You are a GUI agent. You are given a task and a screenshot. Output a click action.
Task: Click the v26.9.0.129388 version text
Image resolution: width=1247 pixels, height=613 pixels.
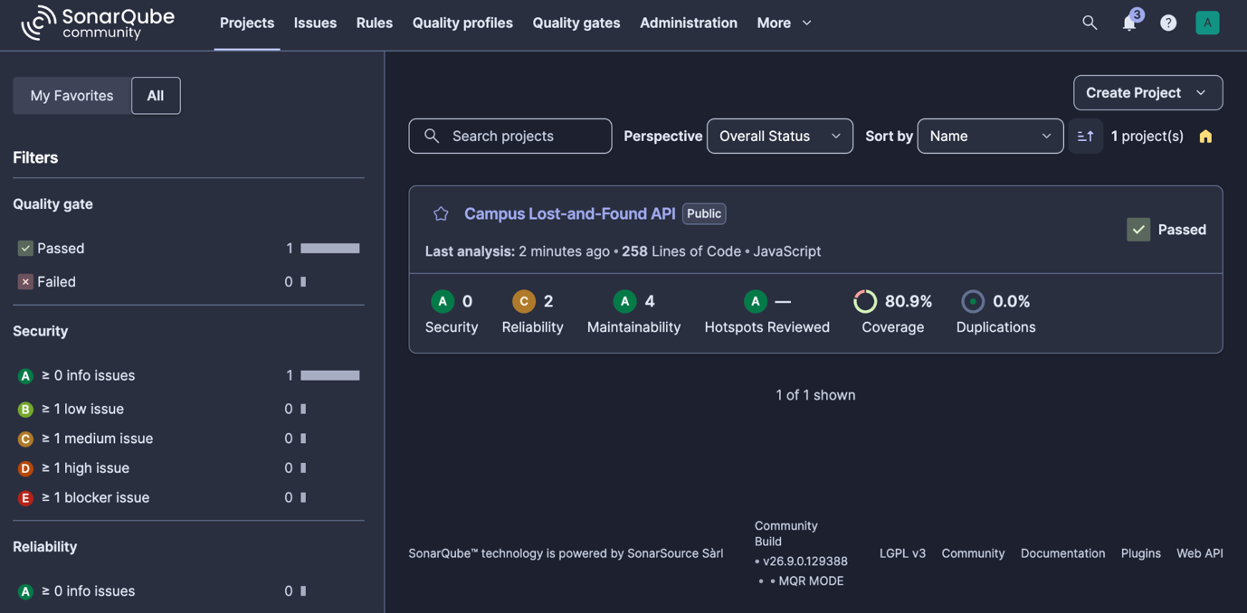tap(805, 561)
